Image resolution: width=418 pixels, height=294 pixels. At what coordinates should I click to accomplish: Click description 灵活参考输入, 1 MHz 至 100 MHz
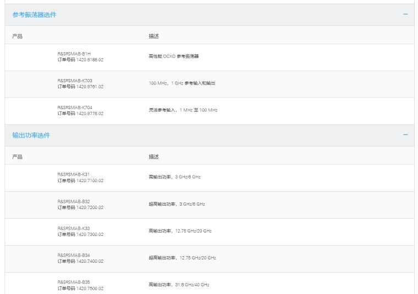pos(183,110)
